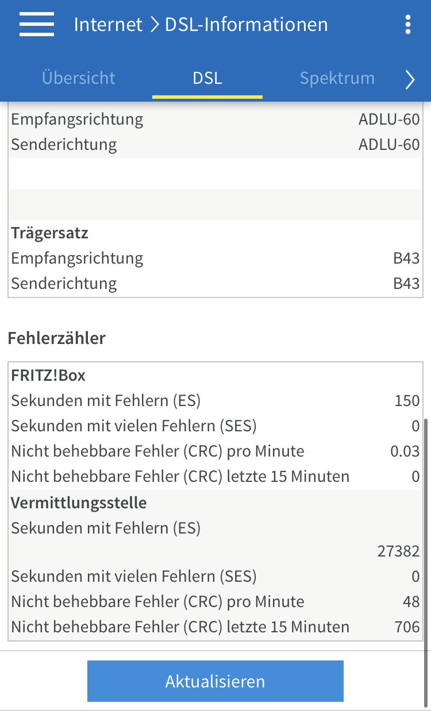This screenshot has width=431, height=711.
Task: Open the three-dot more options menu
Action: coord(408,25)
